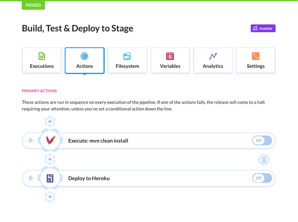Viewport: 298px width, 222px height.
Task: Click the master branch button
Action: 263,28
